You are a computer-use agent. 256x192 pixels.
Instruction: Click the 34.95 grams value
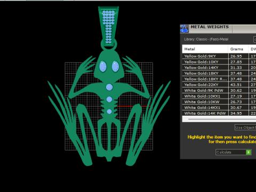(x=236, y=113)
